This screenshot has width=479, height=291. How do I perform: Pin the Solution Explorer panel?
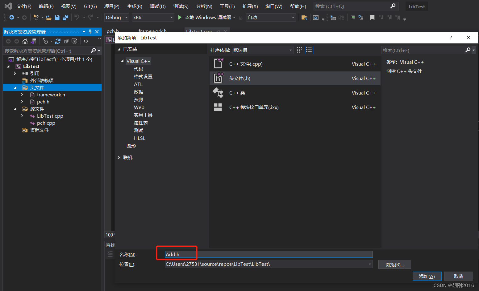(90, 32)
